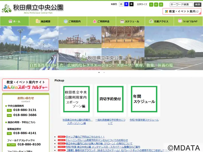
Task: Open 貸切予約受付 pickup thumbnail
Action: click(110, 99)
